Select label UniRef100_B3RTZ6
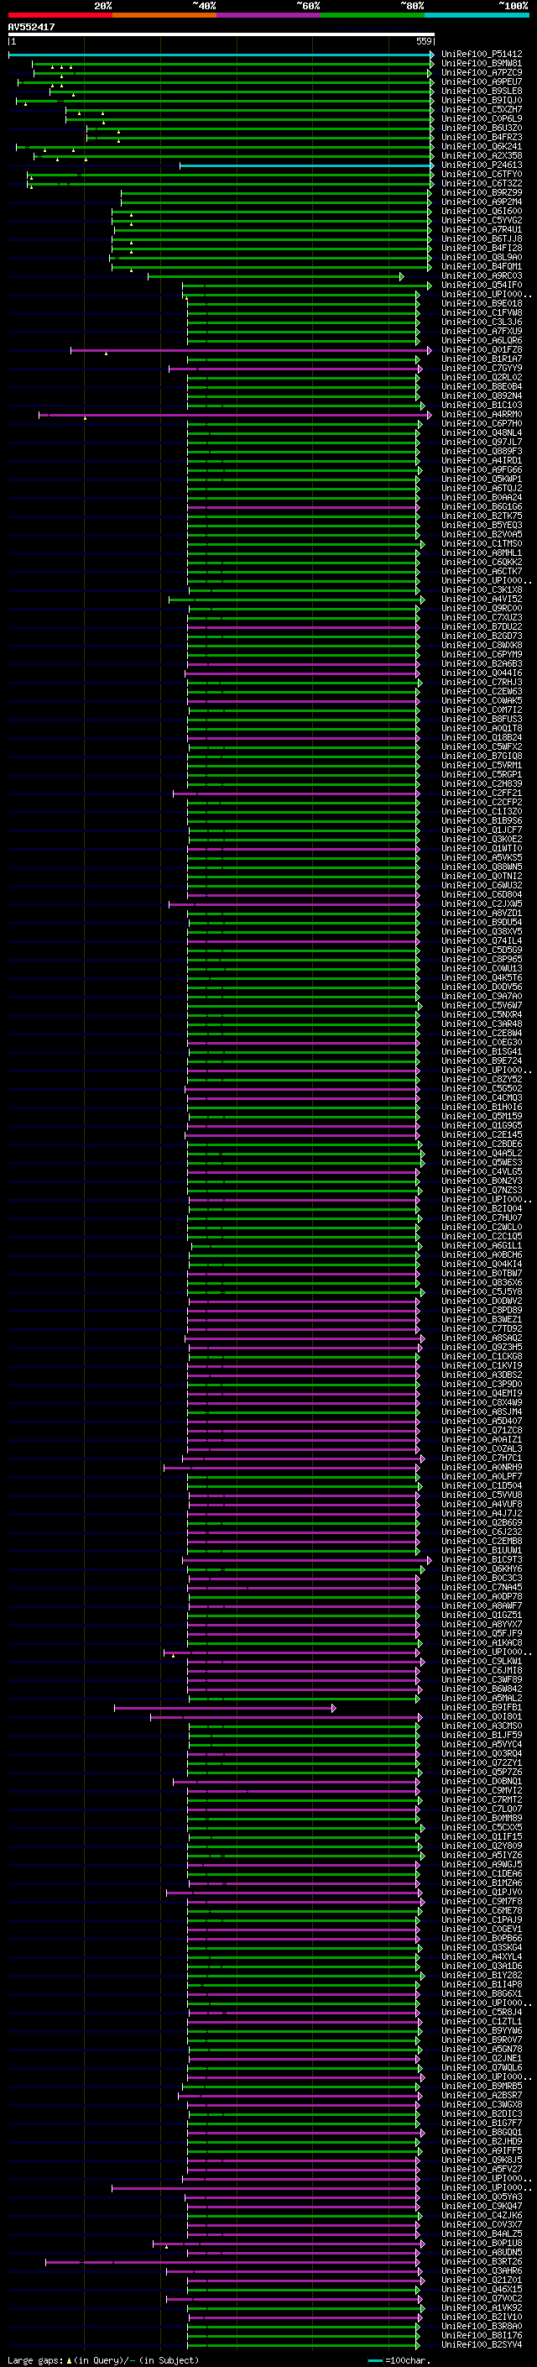The height and width of the screenshot is (2367, 537). pyautogui.click(x=482, y=2263)
